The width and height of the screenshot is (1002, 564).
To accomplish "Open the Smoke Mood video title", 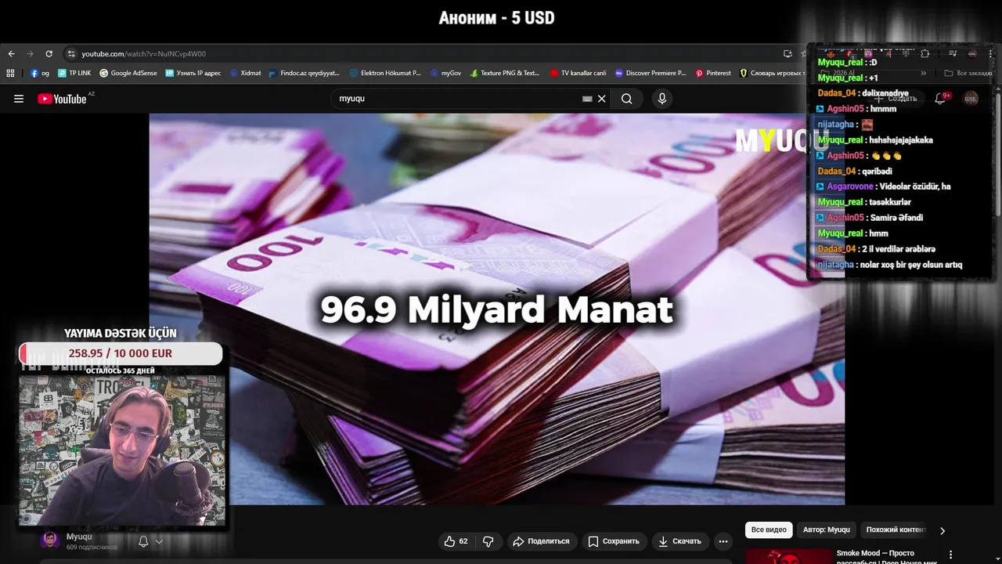I will [x=885, y=557].
